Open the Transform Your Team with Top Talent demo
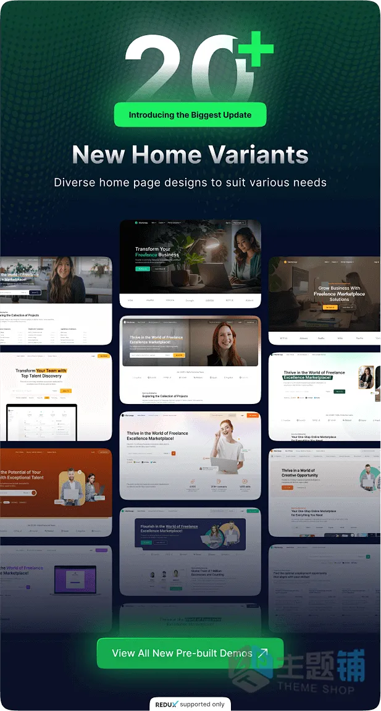Viewport: 381px width, 711px height. pyautogui.click(x=56, y=397)
